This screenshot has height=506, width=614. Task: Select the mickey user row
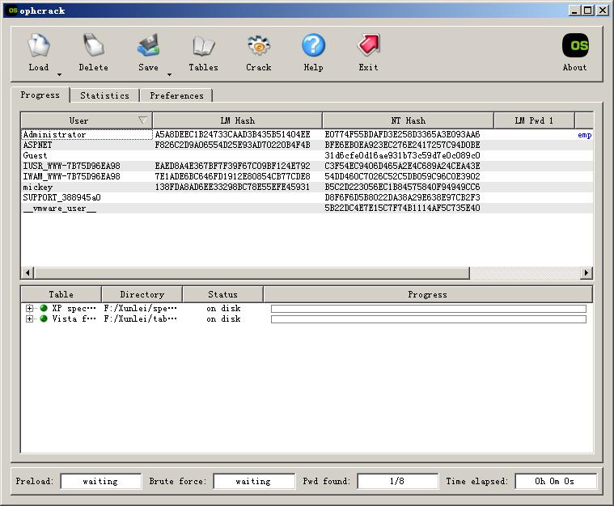[307, 187]
